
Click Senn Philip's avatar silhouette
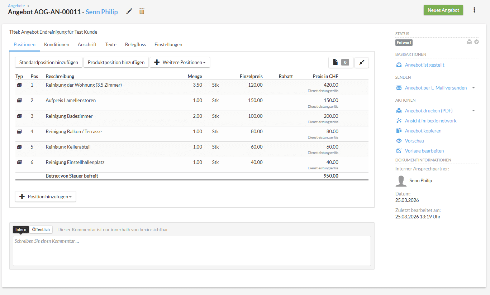(401, 181)
